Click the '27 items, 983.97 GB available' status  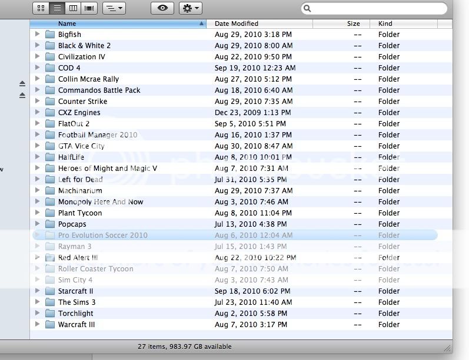click(185, 346)
